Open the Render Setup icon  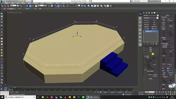[x=105, y=6]
